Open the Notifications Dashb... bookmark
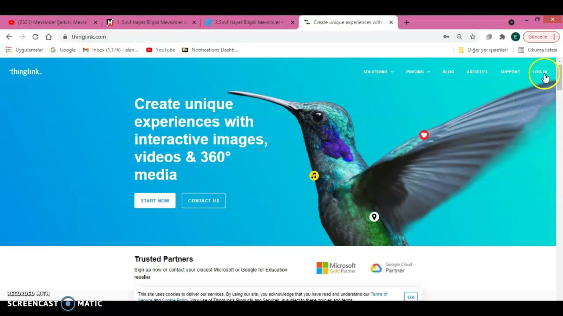The width and height of the screenshot is (563, 316). (x=210, y=50)
